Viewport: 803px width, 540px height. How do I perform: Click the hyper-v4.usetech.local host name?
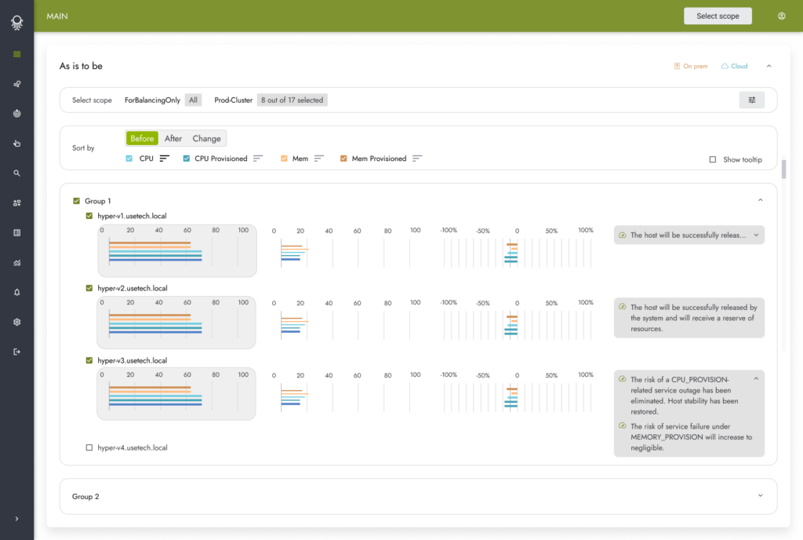click(x=132, y=447)
